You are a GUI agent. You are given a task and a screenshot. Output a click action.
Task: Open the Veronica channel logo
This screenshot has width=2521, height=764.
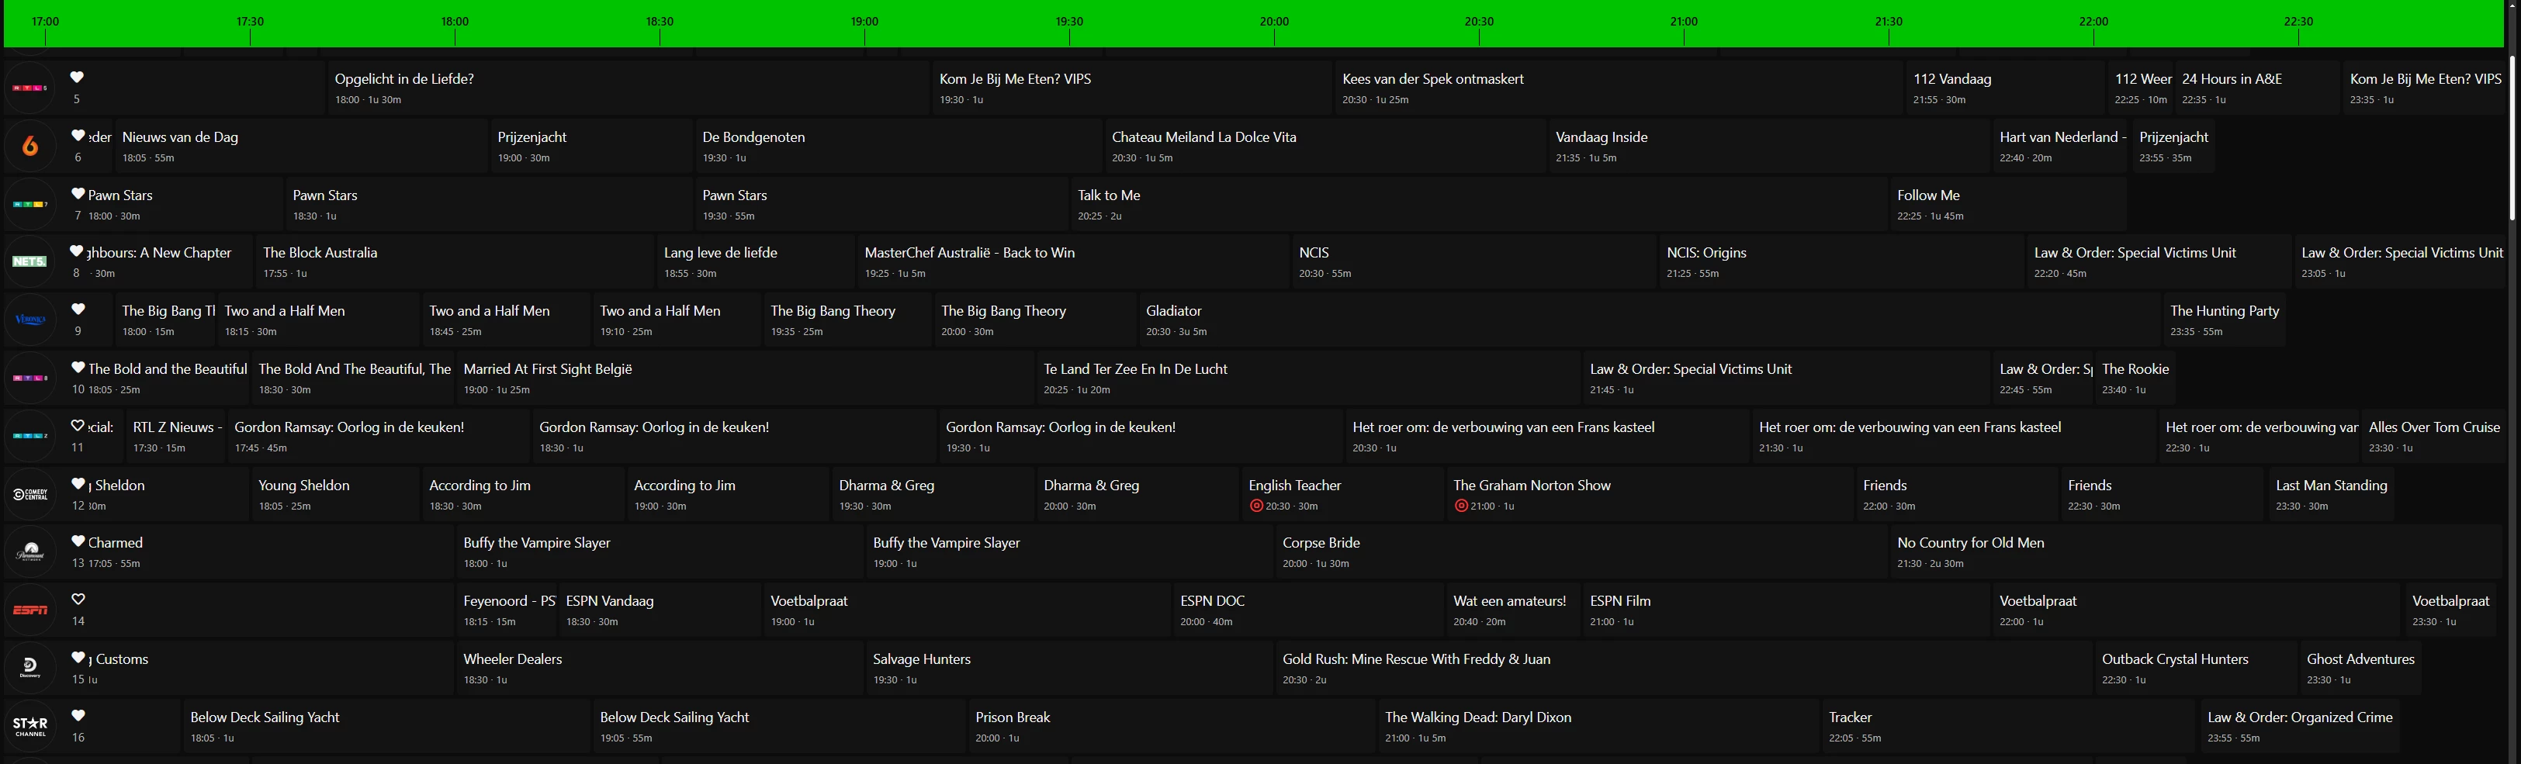click(29, 320)
